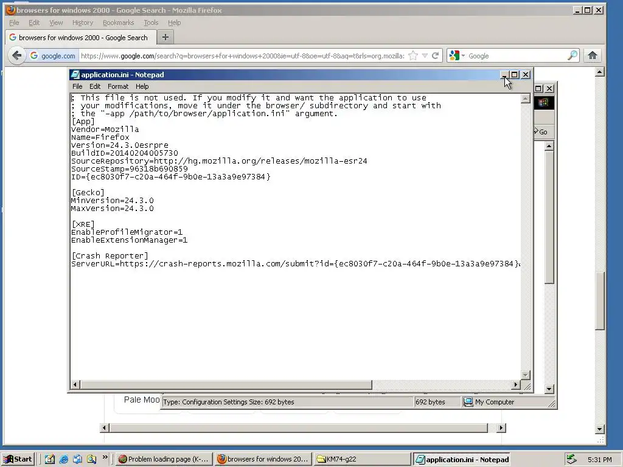623x467 pixels.
Task: Click the 'EnableProfileMigrator=1' line
Action: [127, 232]
